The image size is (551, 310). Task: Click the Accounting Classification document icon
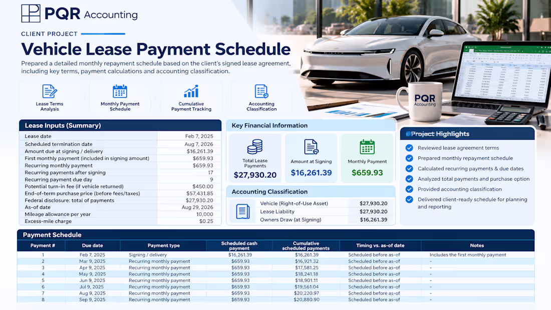(261, 91)
